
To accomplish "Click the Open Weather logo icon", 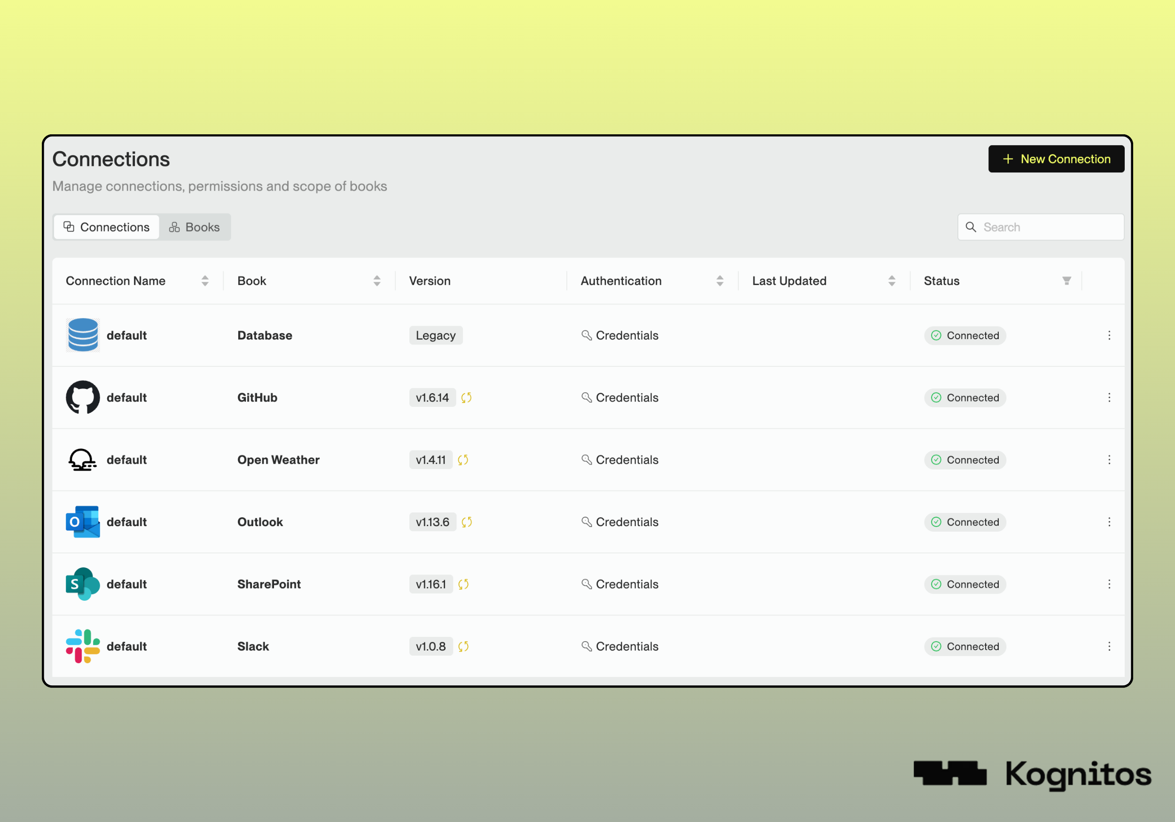I will pos(82,460).
